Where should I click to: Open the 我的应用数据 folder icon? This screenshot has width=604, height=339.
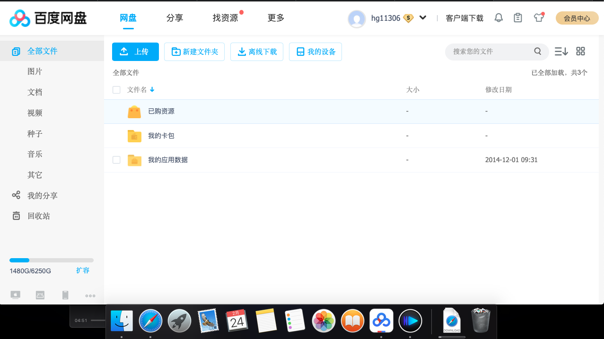pos(134,160)
